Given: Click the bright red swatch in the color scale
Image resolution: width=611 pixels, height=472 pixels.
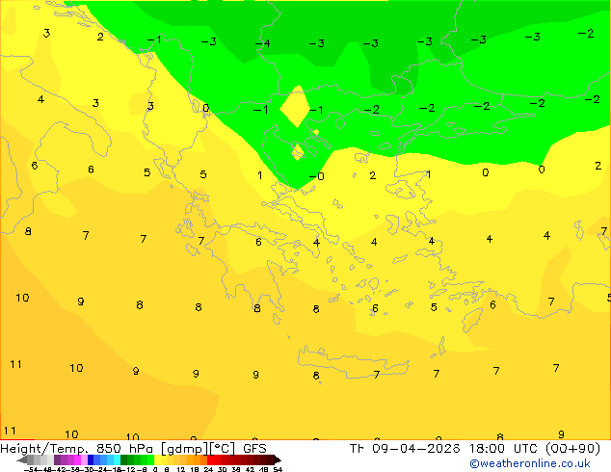Looking at the screenshot, I should pyautogui.click(x=211, y=459).
